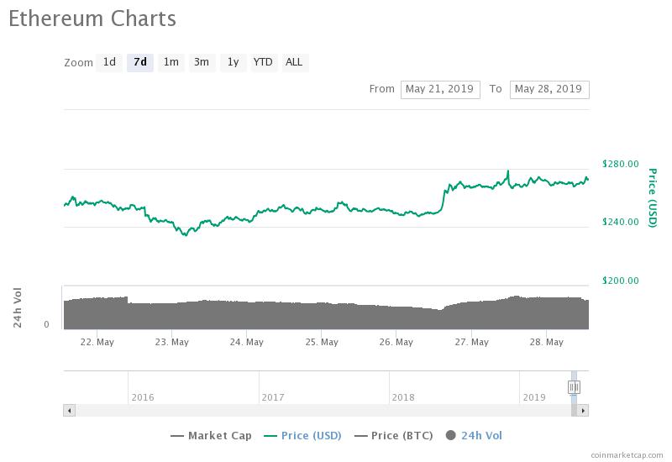Toggle the Price (BTC) legend series
This screenshot has width=672, height=462.
coord(394,436)
